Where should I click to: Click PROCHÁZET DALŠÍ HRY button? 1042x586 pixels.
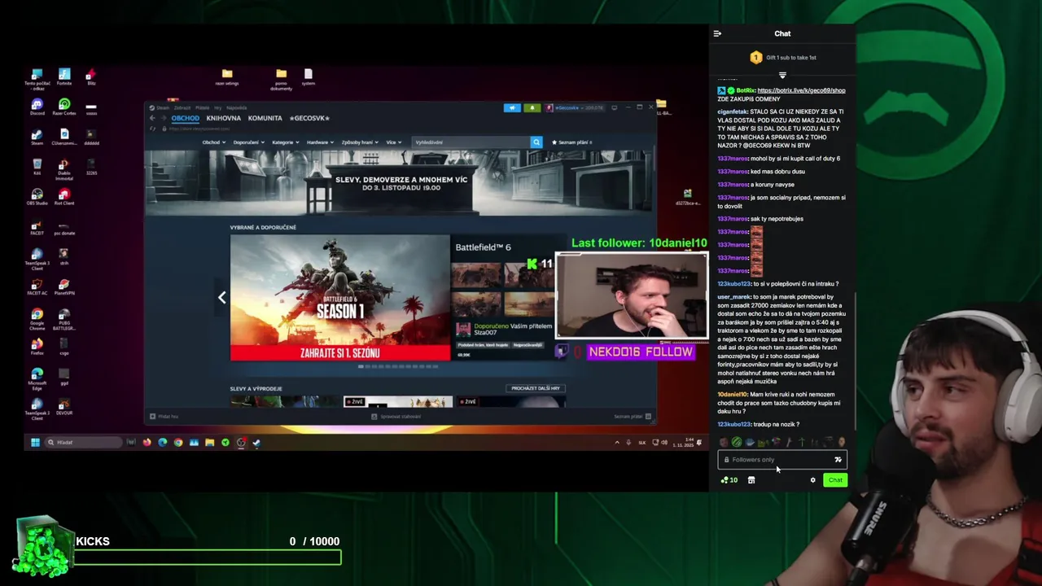pos(536,388)
